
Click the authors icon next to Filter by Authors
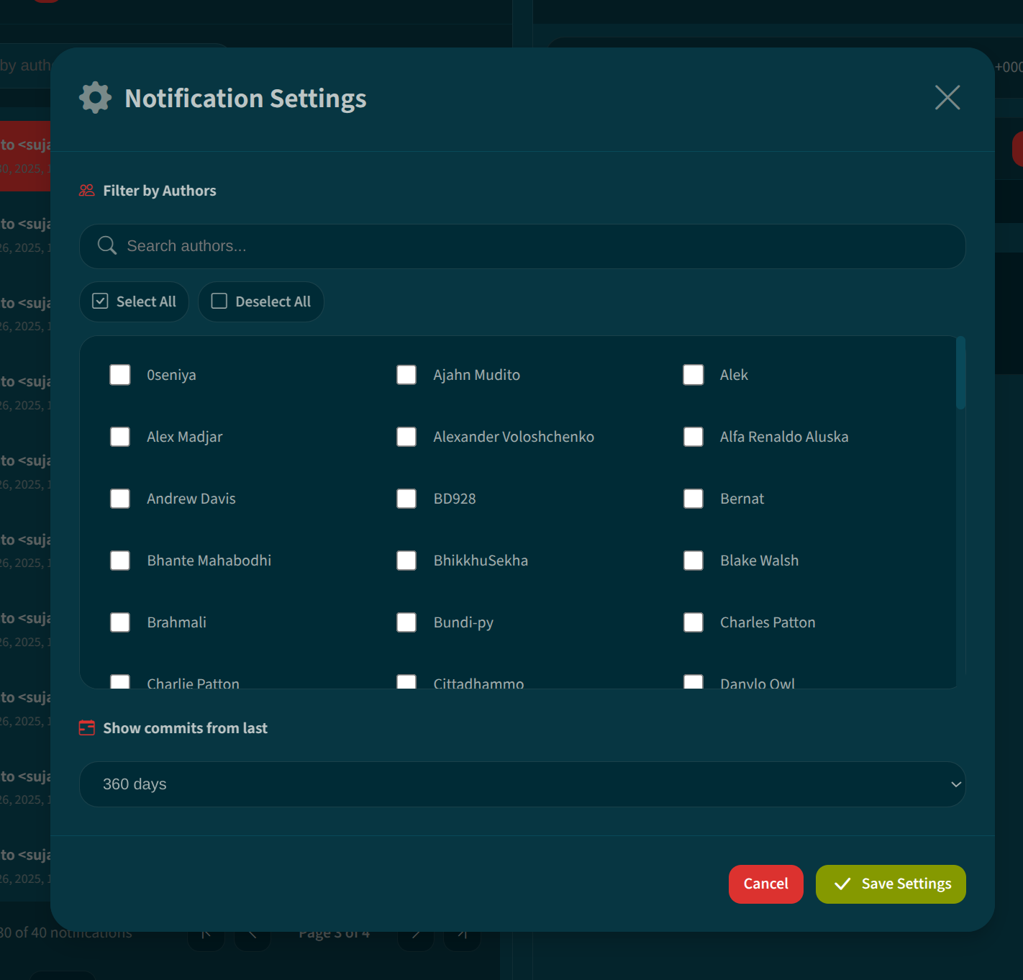pyautogui.click(x=87, y=191)
